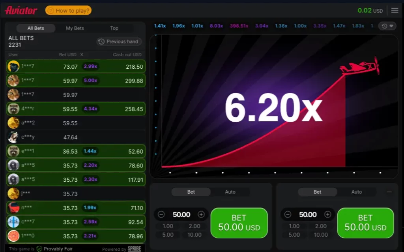
Task: Click the red airplane in the game
Action: tap(360, 67)
